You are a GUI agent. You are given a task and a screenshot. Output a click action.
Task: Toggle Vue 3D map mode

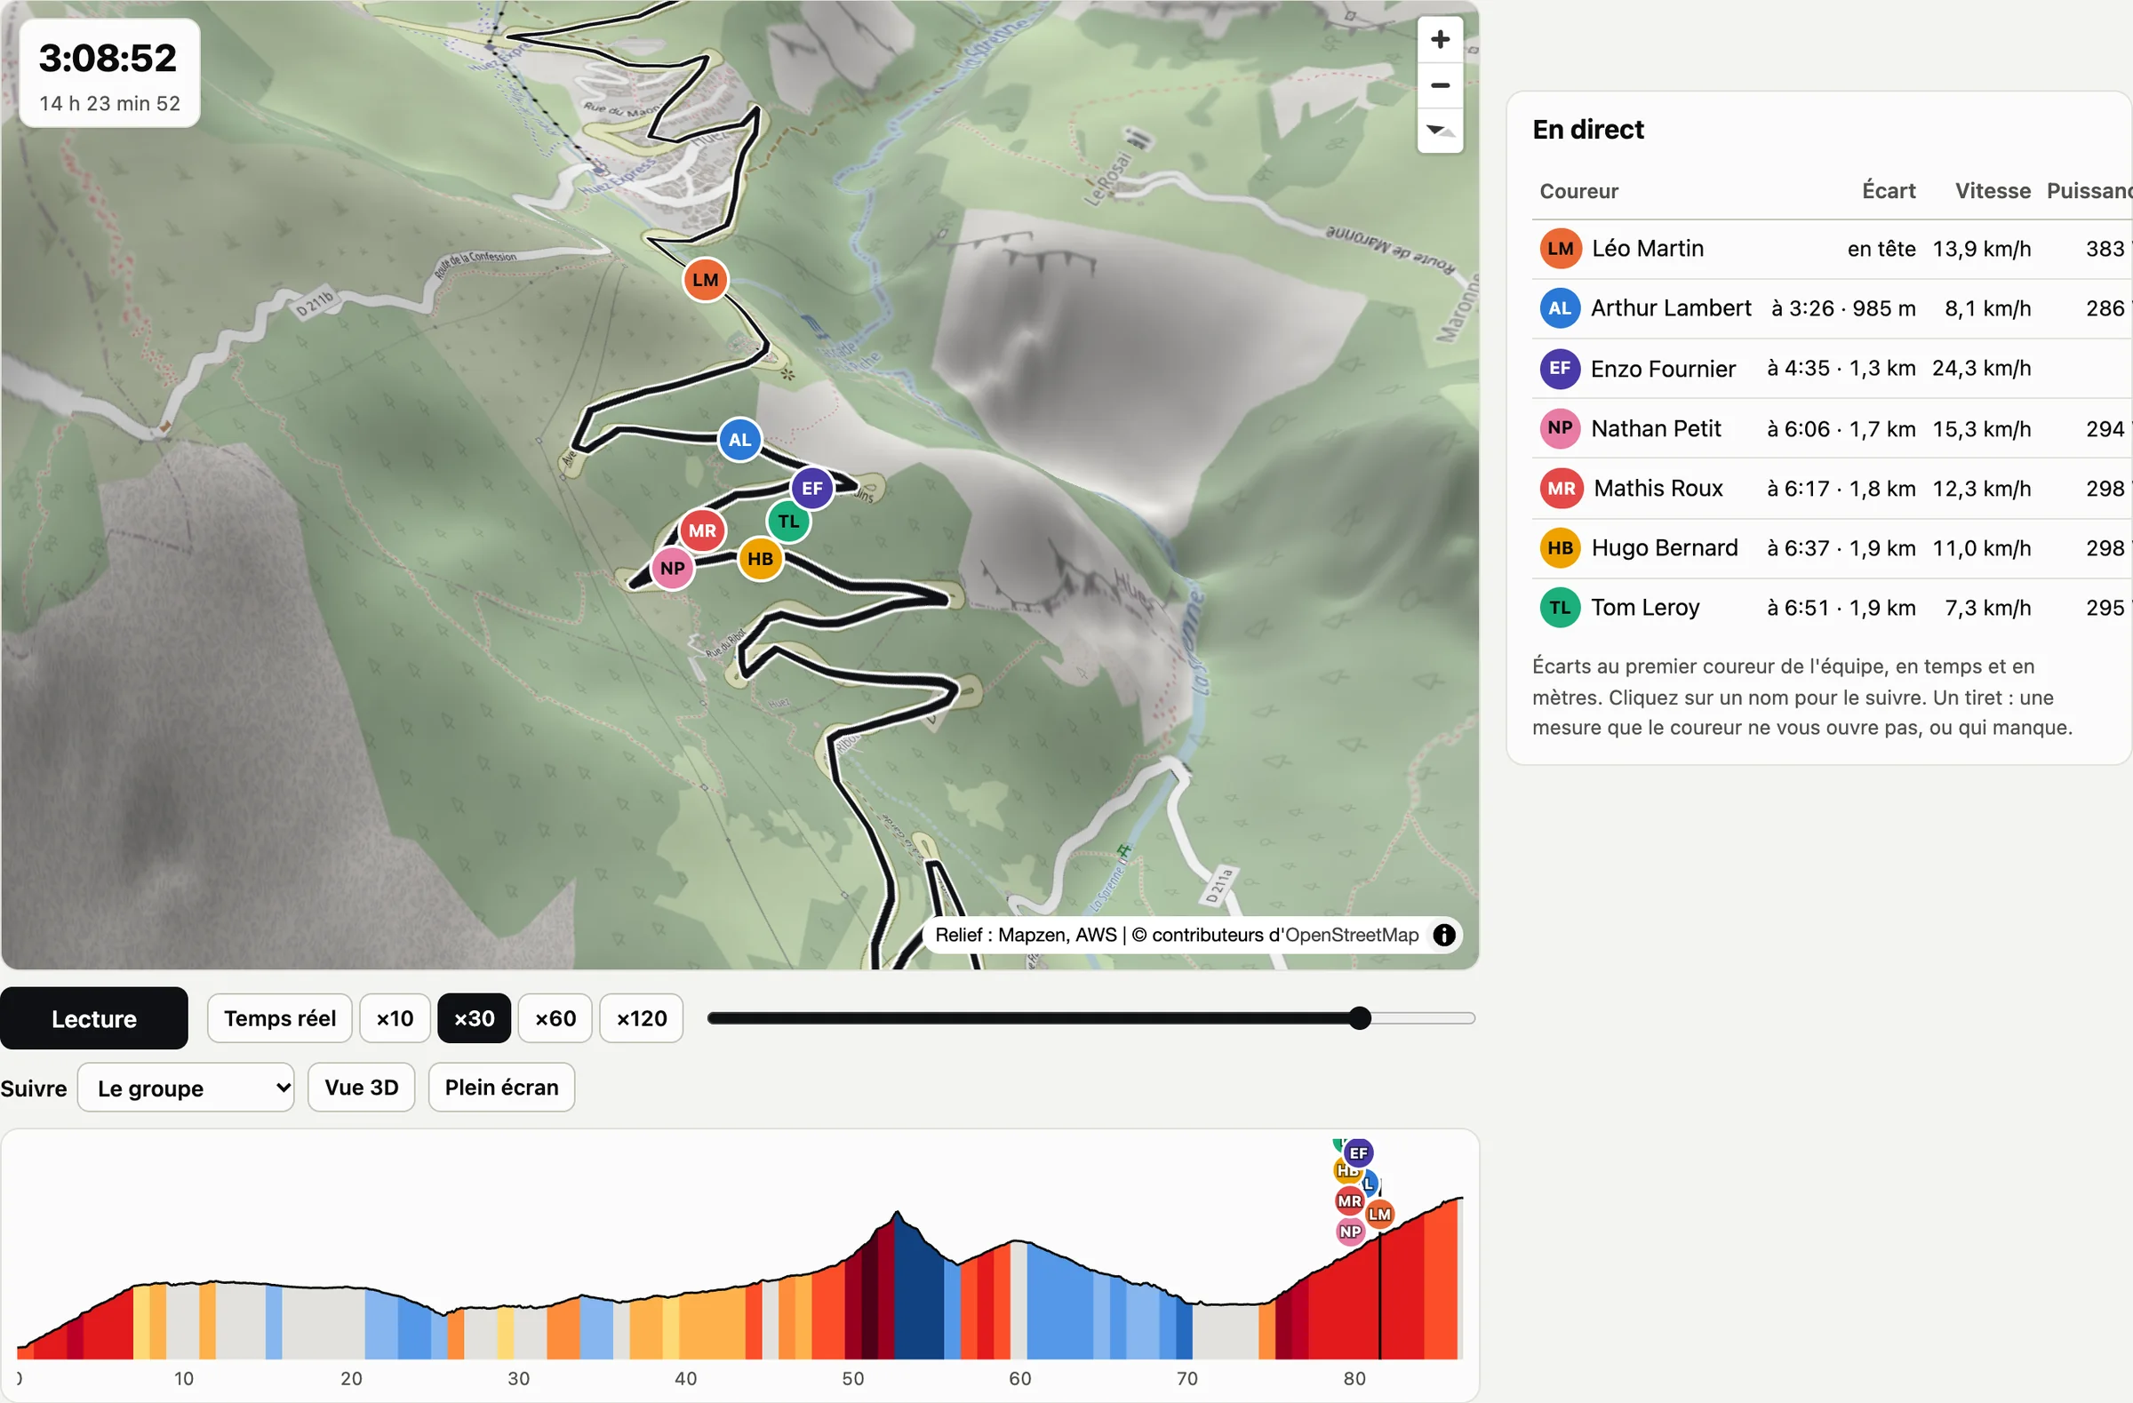361,1088
